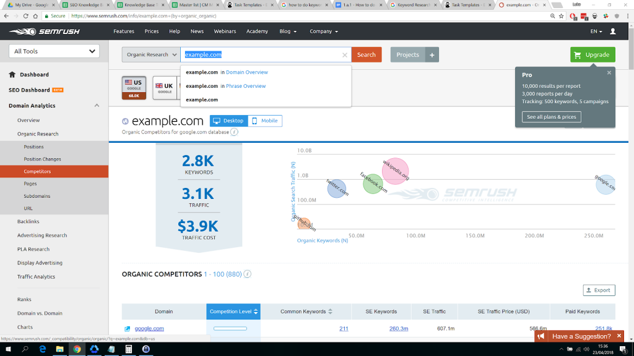Open Position Changes in the sidebar
This screenshot has width=634, height=356.
tap(43, 159)
